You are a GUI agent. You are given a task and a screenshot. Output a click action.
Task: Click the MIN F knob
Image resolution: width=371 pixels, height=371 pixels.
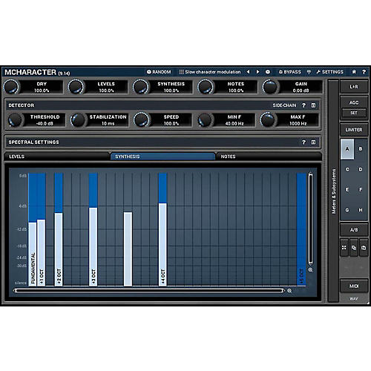205,120
